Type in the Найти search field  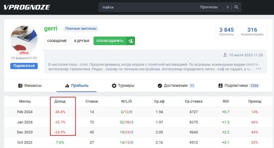click(x=147, y=7)
